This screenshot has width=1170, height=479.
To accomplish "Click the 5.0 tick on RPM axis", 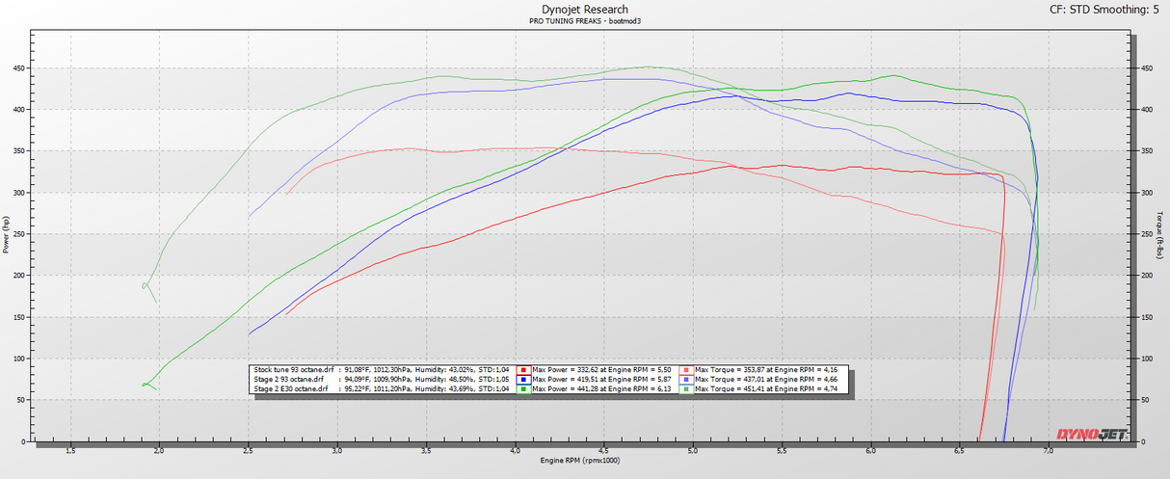I will pyautogui.click(x=692, y=450).
